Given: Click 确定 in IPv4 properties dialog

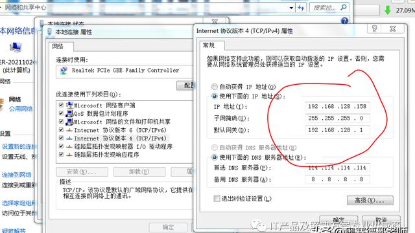Looking at the screenshot, I should tap(338, 220).
